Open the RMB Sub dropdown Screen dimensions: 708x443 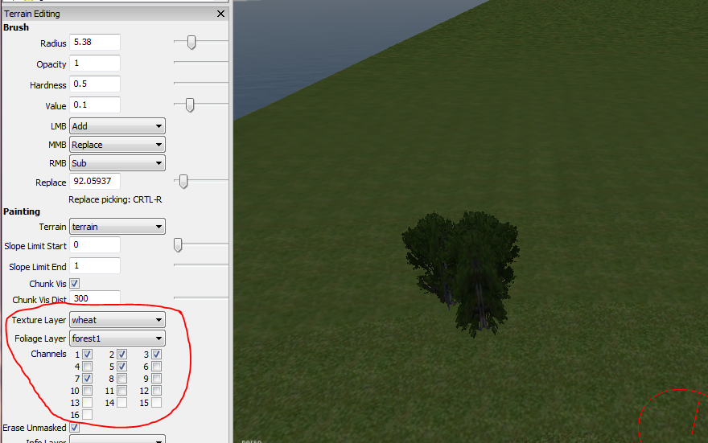117,163
